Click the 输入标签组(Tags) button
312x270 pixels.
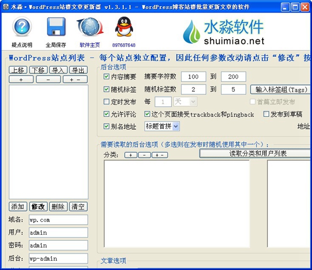(x=281, y=90)
